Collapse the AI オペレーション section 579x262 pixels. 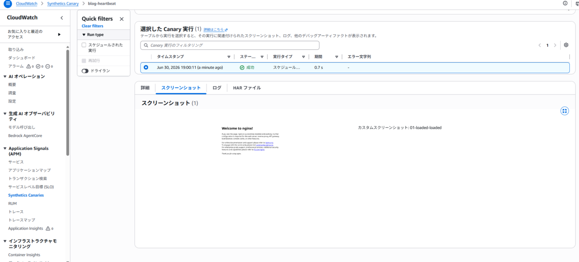pyautogui.click(x=5, y=76)
